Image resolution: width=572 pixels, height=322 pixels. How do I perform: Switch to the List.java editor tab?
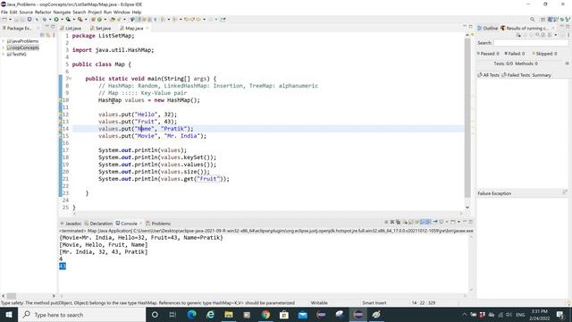(x=71, y=28)
